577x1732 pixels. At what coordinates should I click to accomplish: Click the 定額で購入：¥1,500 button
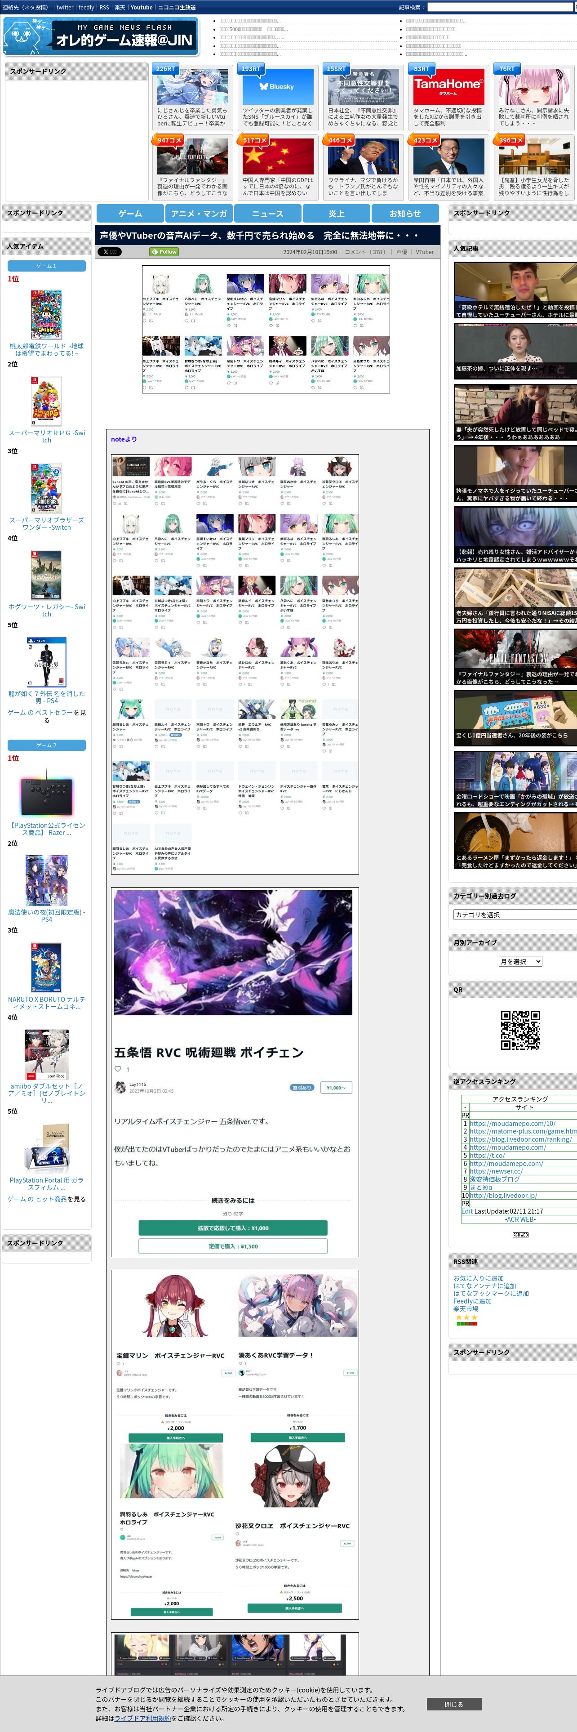coord(233,1246)
